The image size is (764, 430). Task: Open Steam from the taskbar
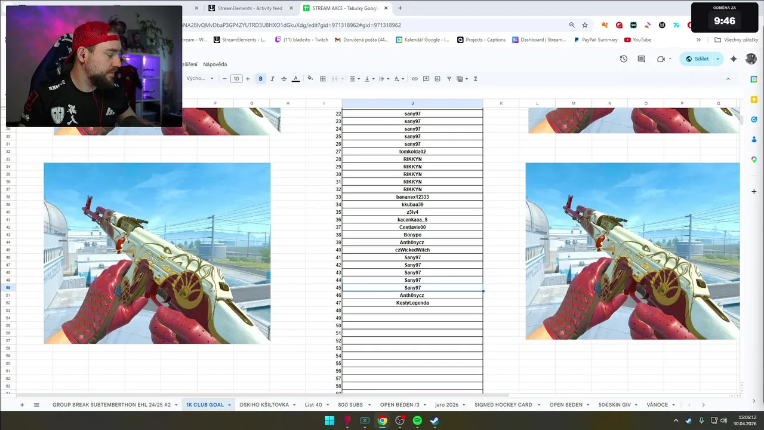click(435, 420)
